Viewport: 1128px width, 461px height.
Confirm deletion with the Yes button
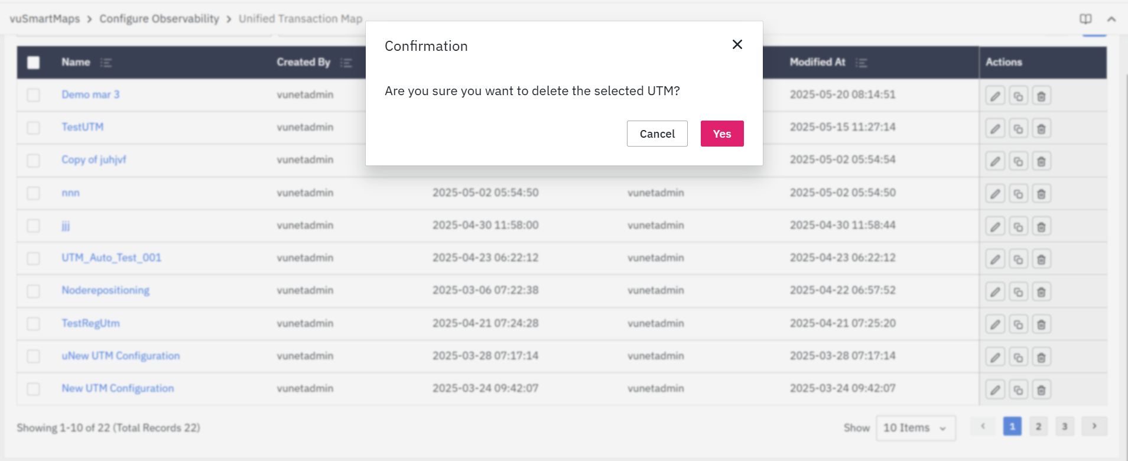[721, 134]
